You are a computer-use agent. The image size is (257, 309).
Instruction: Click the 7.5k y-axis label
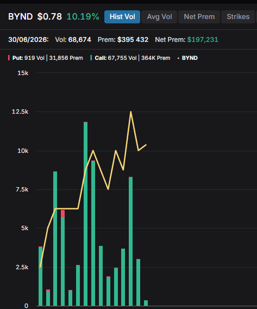tap(22, 189)
